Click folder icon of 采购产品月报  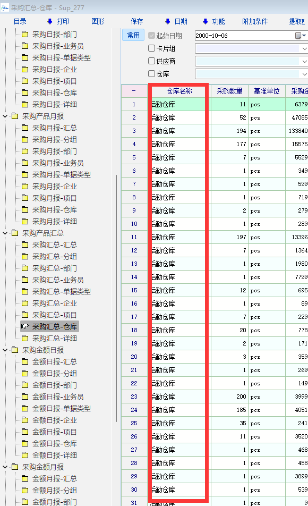coord(15,116)
